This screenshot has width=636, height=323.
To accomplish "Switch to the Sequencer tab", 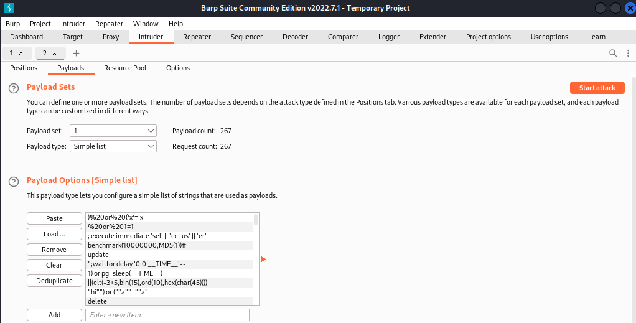I will coord(246,37).
